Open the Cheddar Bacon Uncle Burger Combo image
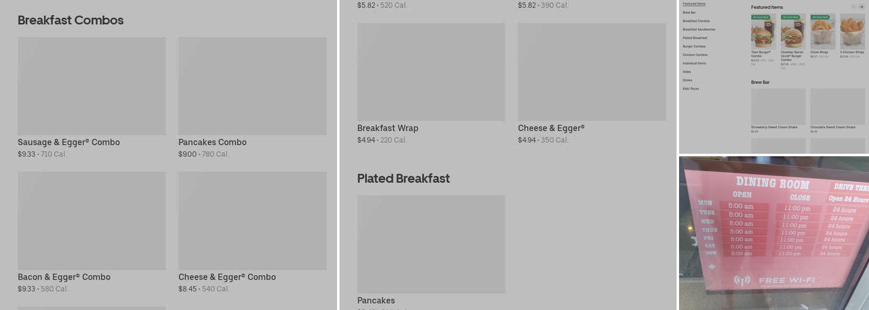Image resolution: width=869 pixels, height=310 pixels. point(793,32)
